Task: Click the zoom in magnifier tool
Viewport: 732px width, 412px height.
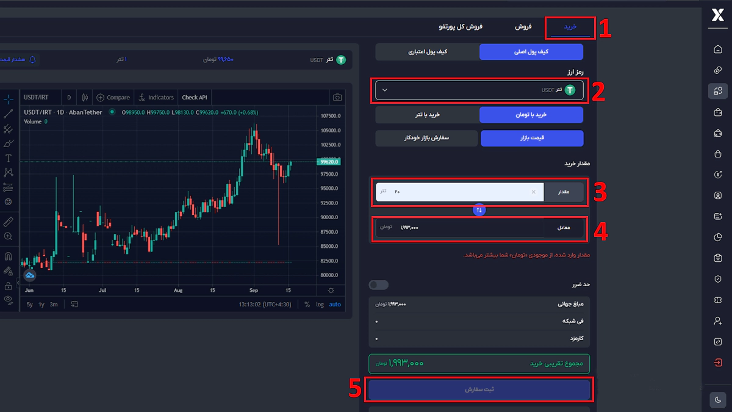Action: pos(9,236)
